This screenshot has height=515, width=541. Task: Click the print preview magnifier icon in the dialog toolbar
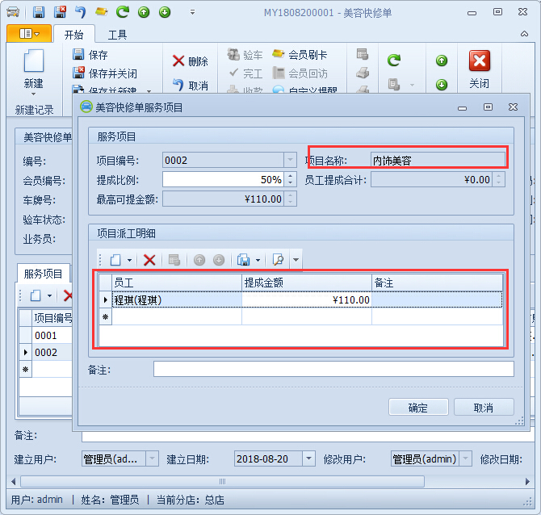278,260
